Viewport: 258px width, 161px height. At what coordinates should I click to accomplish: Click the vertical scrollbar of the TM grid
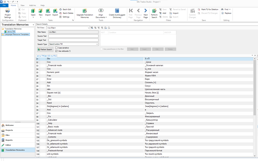tap(255, 91)
